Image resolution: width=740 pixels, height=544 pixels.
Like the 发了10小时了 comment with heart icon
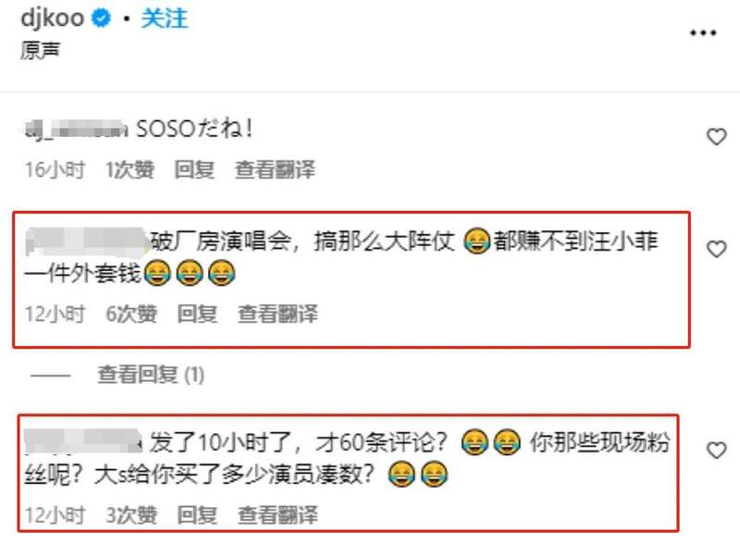pyautogui.click(x=716, y=450)
